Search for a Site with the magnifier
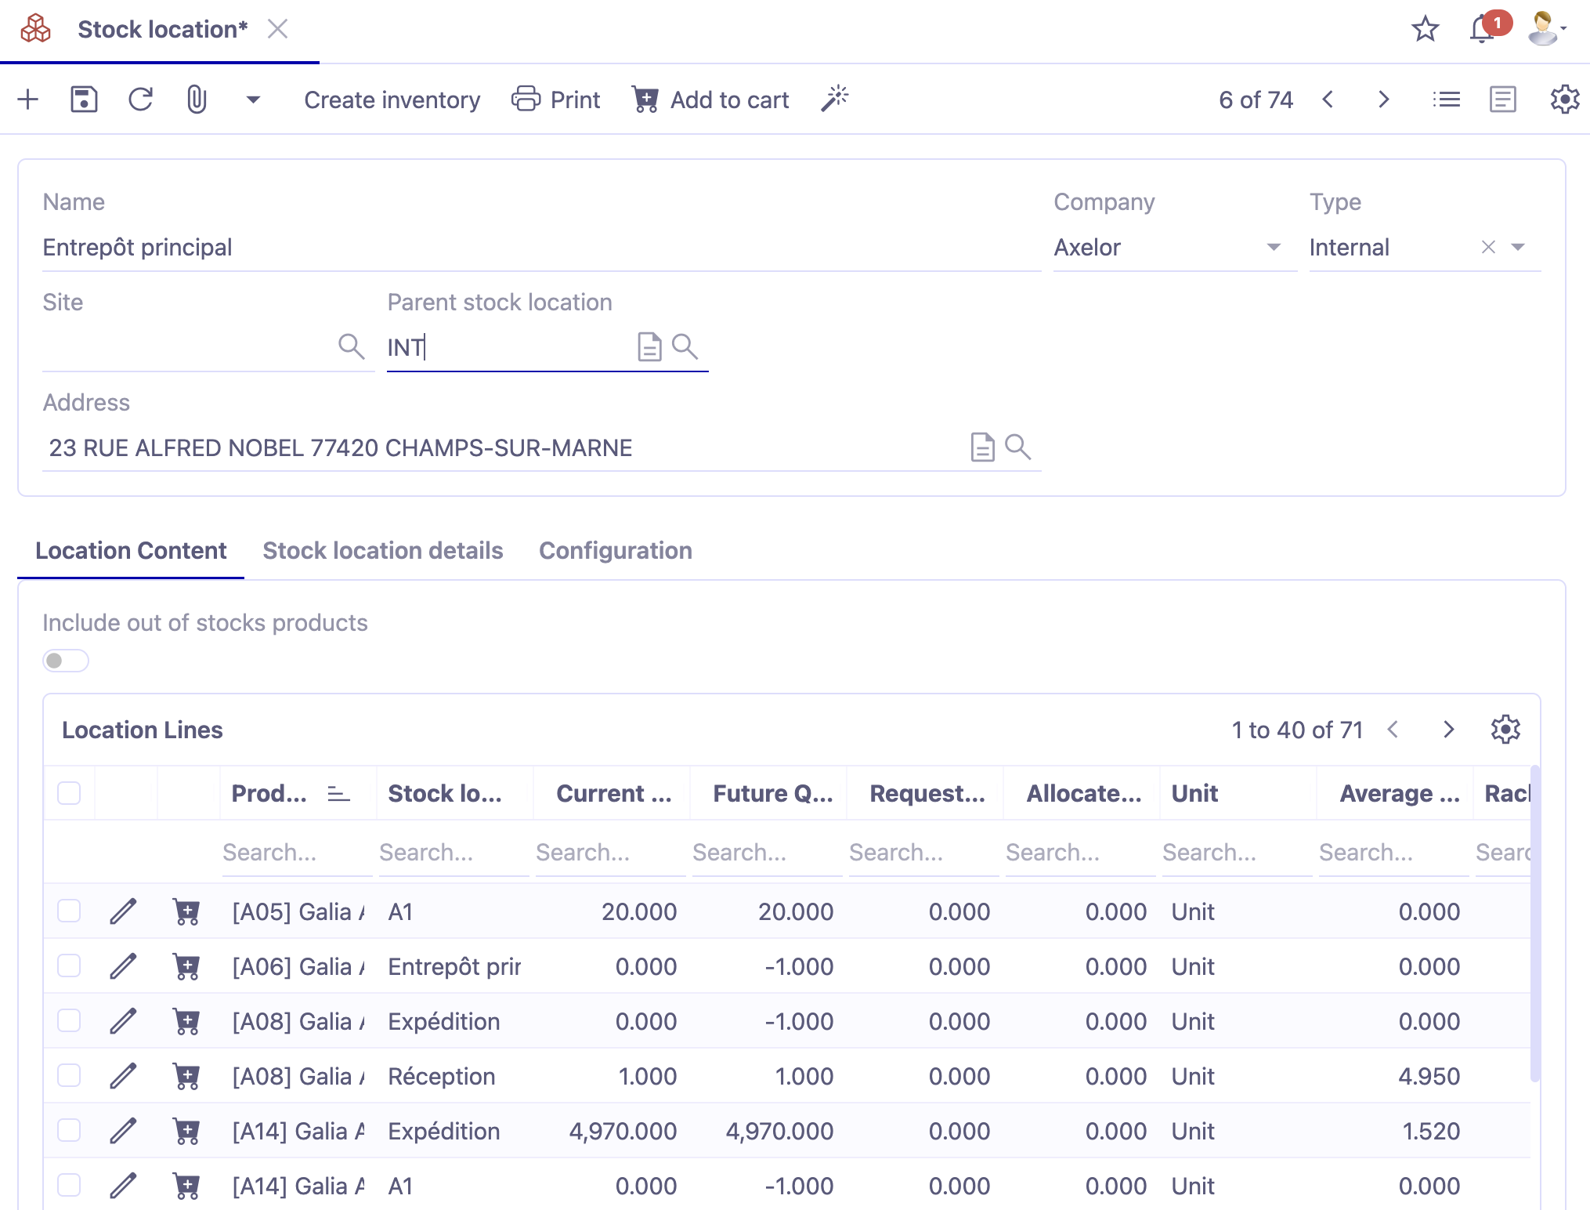Viewport: 1590px width, 1210px height. [x=351, y=346]
